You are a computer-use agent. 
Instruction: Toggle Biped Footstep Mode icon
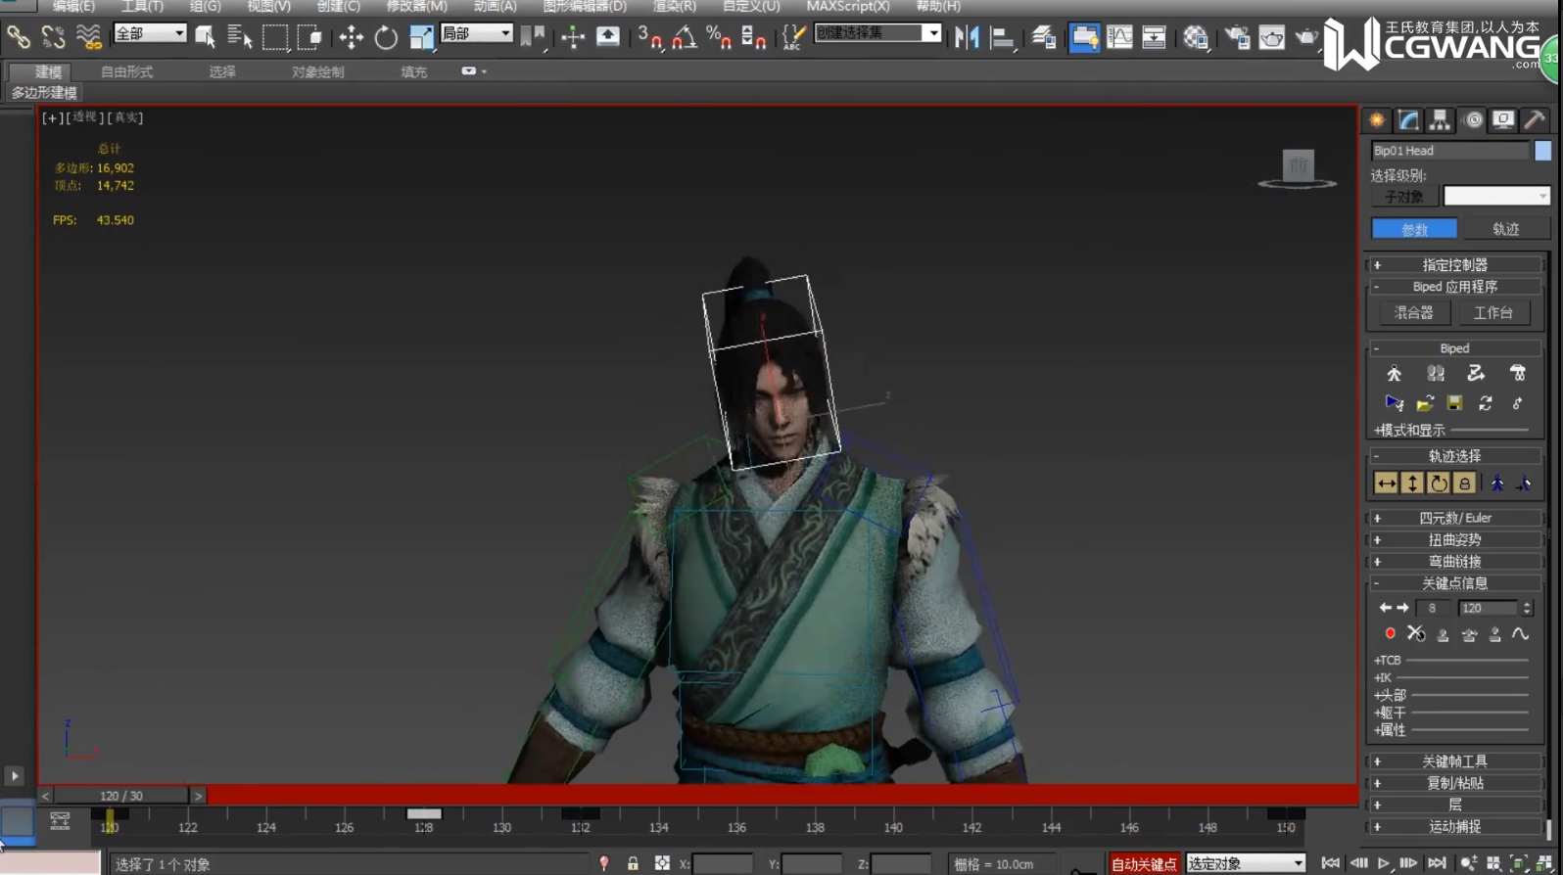point(1436,374)
